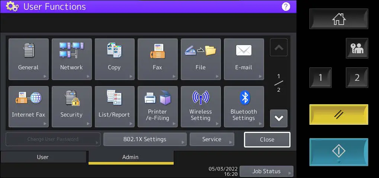Open the File settings tile
This screenshot has height=178, width=379.
point(200,59)
